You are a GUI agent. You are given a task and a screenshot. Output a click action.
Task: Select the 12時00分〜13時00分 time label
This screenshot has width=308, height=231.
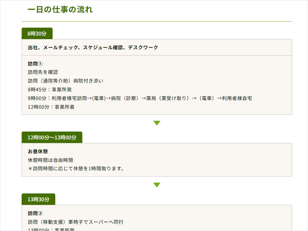(52, 137)
